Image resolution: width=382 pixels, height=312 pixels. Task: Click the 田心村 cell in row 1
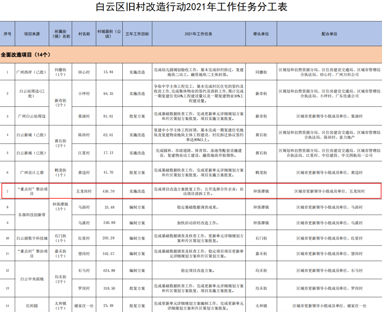click(x=83, y=73)
